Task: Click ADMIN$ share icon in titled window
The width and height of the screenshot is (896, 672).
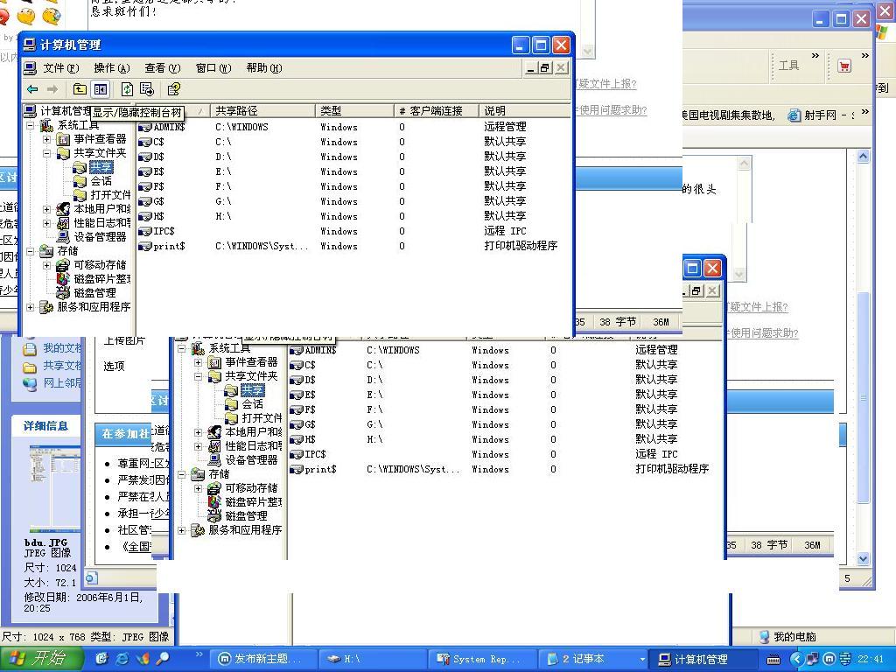Action: click(145, 127)
